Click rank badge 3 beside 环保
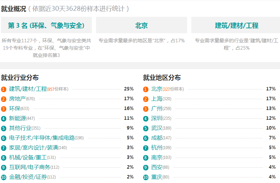 (x=3, y=109)
